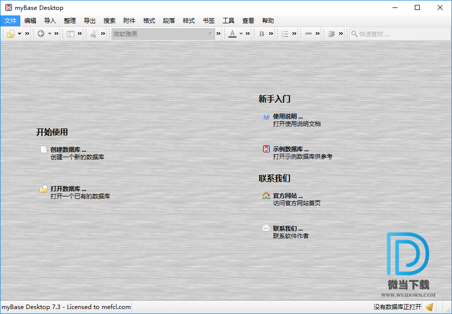Open the 导出 menu
Viewport: 452px width, 314px height.
point(90,21)
